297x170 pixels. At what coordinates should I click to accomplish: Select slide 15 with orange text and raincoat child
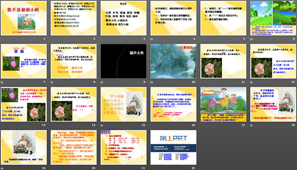123,104
